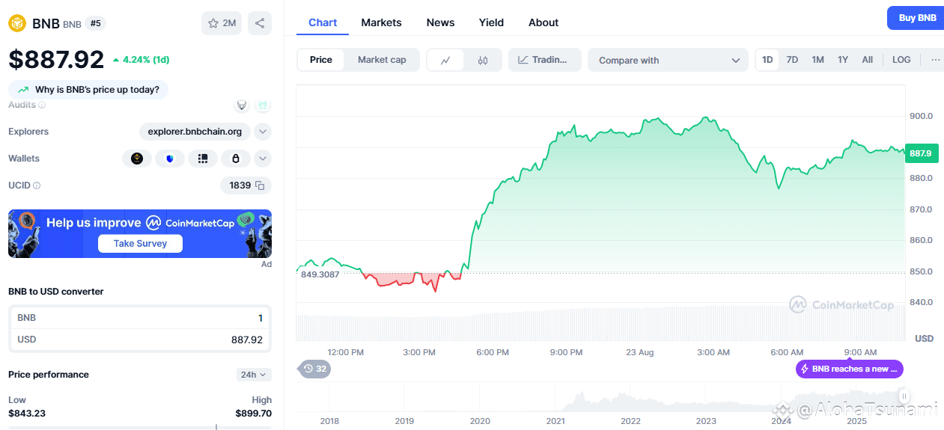This screenshot has height=430, width=944.
Task: Select the Market cap toggle
Action: point(382,60)
